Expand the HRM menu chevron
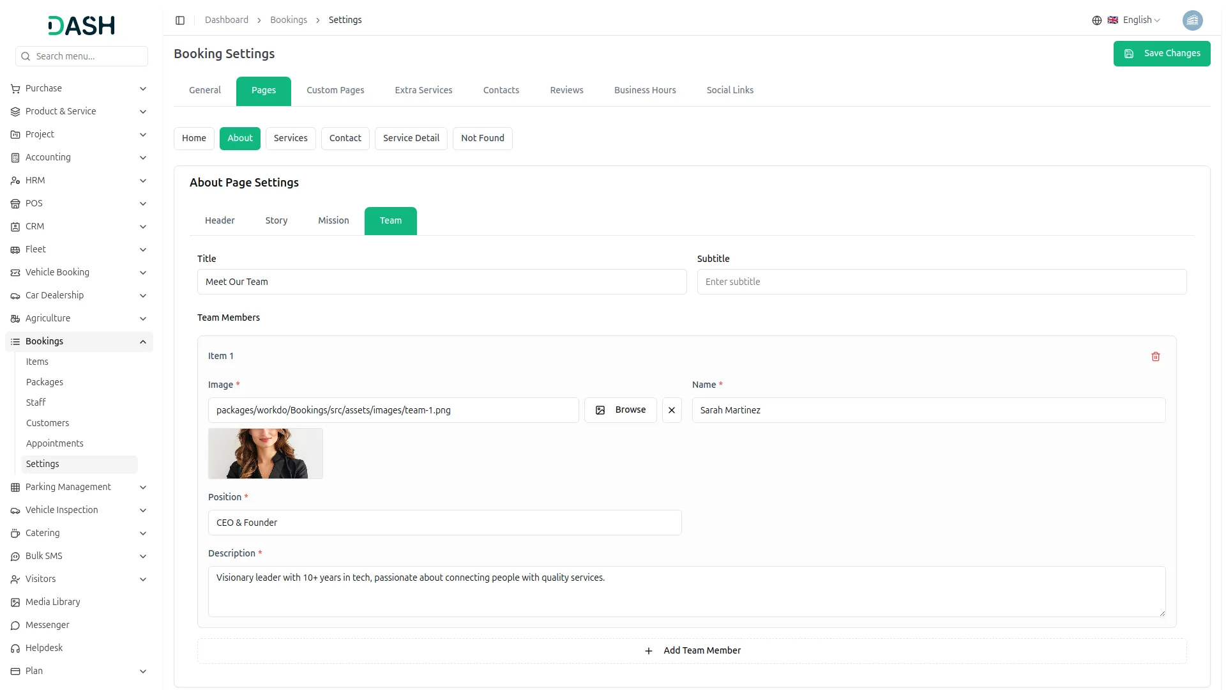 tap(143, 181)
